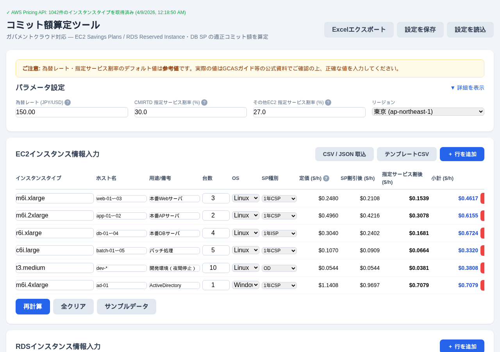Delete the dev-* row with red button

482,268
